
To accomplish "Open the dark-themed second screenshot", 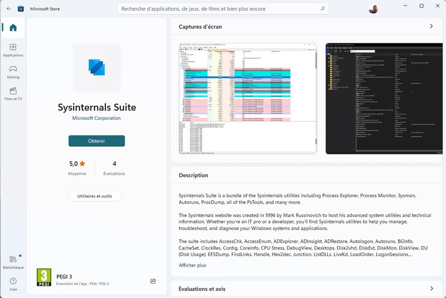I will point(385,98).
